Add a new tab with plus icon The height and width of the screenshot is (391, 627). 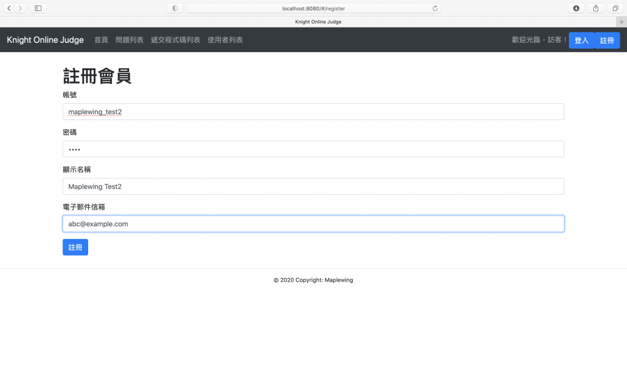(x=621, y=21)
